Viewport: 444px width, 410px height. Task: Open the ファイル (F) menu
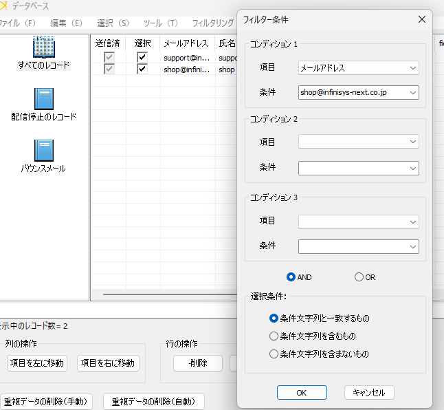click(17, 23)
